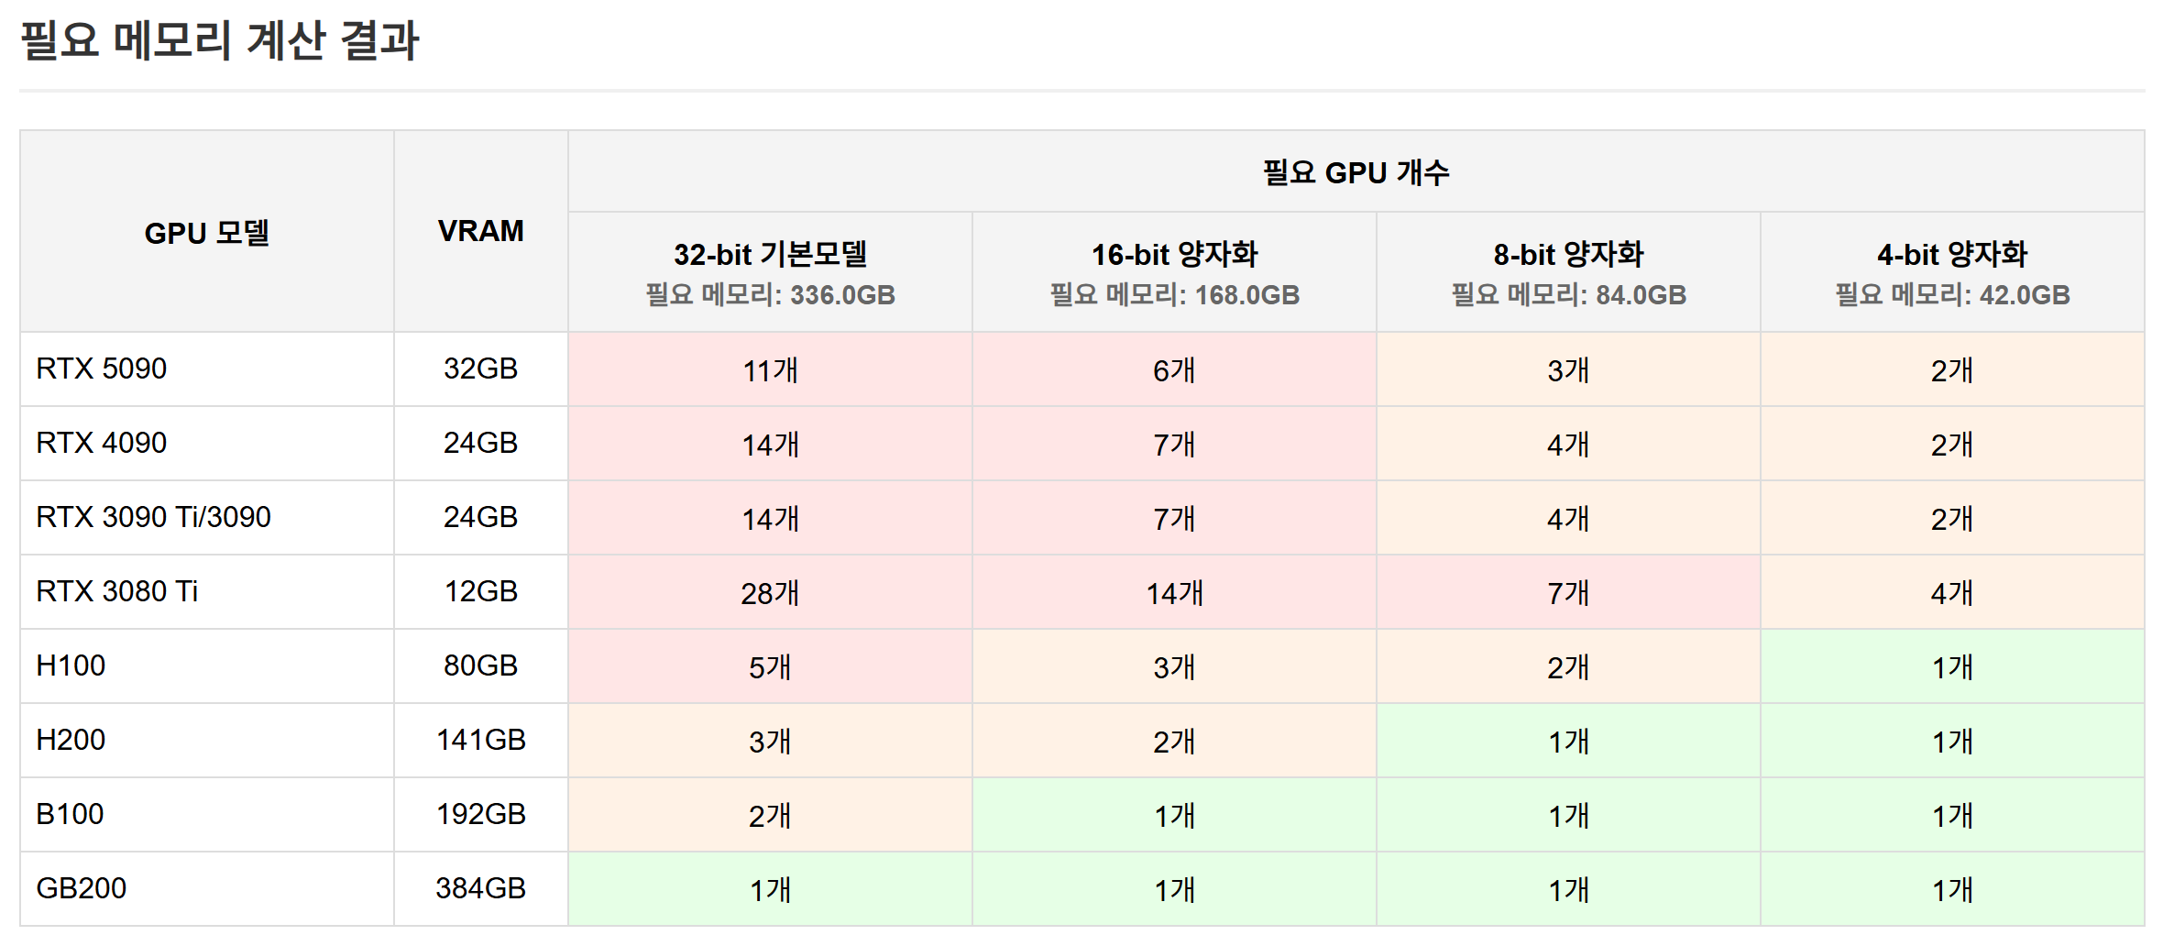Image resolution: width=2163 pixels, height=946 pixels.
Task: Click the '11개' cell for RTX 5090
Action: click(771, 369)
